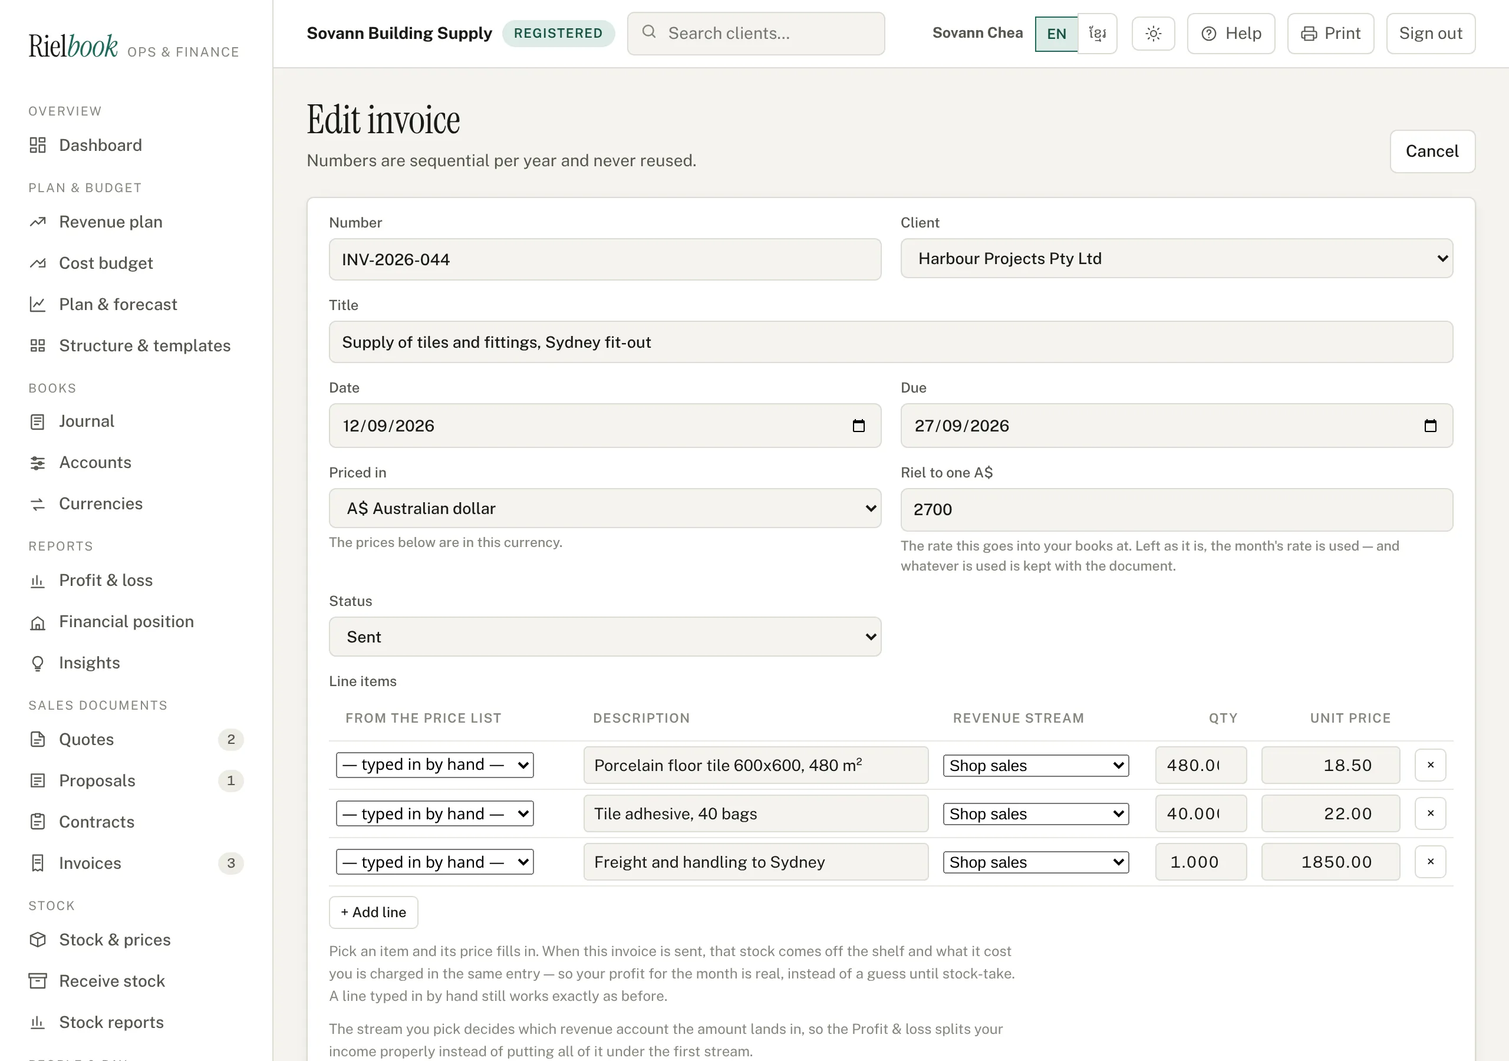Open the Dashboard grid icon

(38, 145)
